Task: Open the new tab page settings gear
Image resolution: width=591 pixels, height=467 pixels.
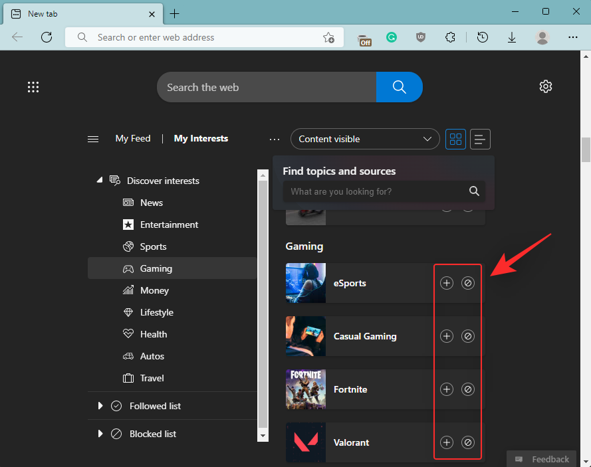Action: 545,86
